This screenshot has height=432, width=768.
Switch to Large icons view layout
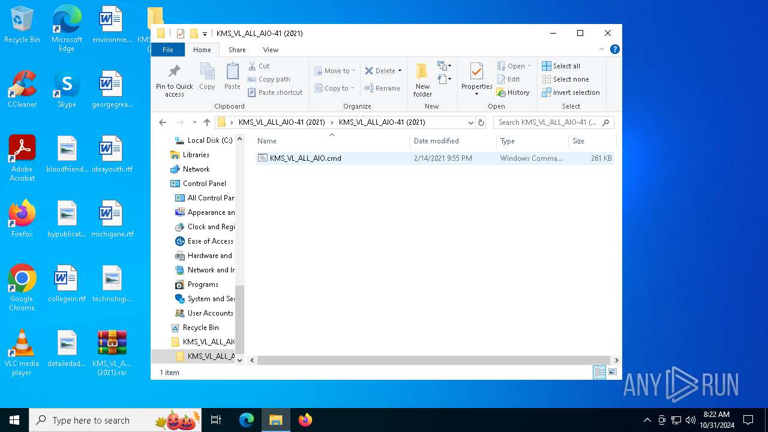click(x=613, y=372)
